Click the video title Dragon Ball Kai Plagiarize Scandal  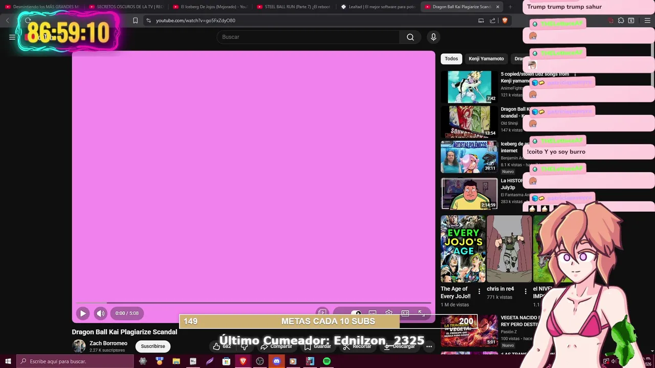[x=124, y=332]
